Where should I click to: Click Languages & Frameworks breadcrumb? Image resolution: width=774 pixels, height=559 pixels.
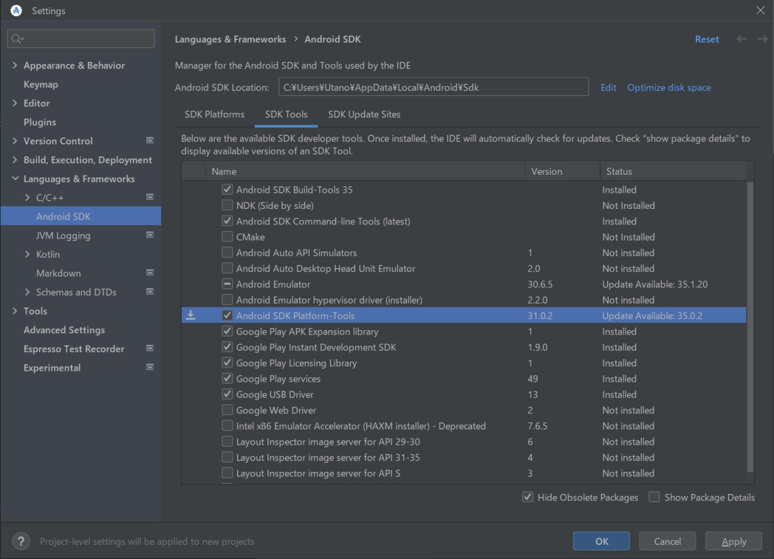230,39
